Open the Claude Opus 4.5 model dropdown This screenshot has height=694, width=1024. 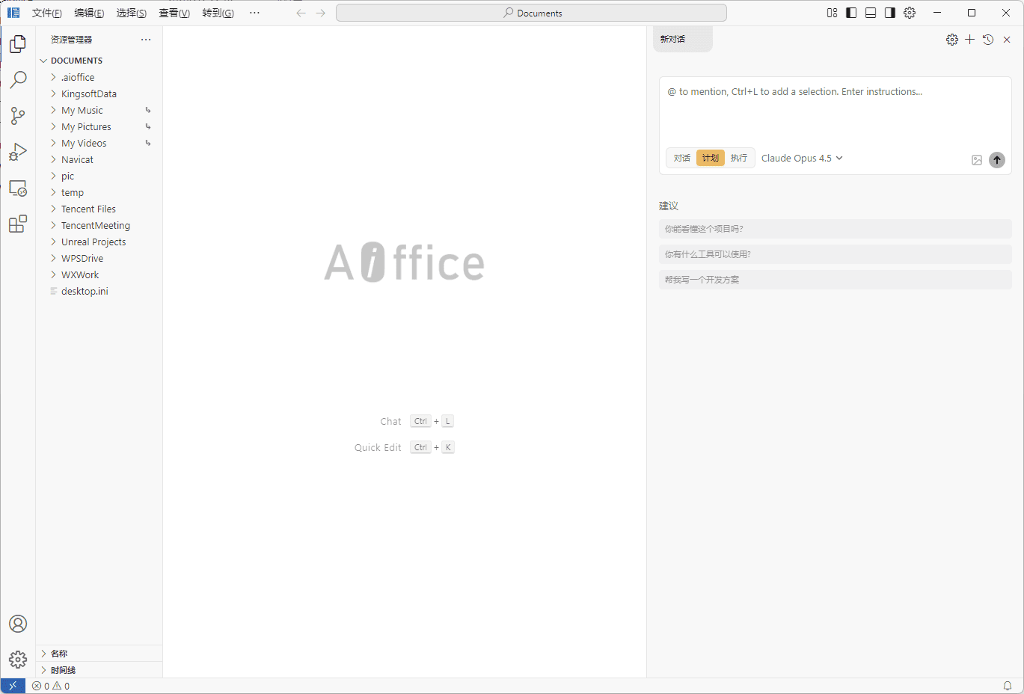point(801,158)
